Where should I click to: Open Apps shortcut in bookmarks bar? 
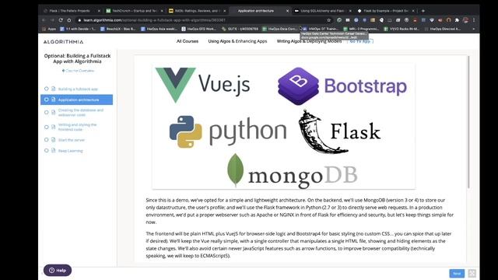[x=49, y=29]
